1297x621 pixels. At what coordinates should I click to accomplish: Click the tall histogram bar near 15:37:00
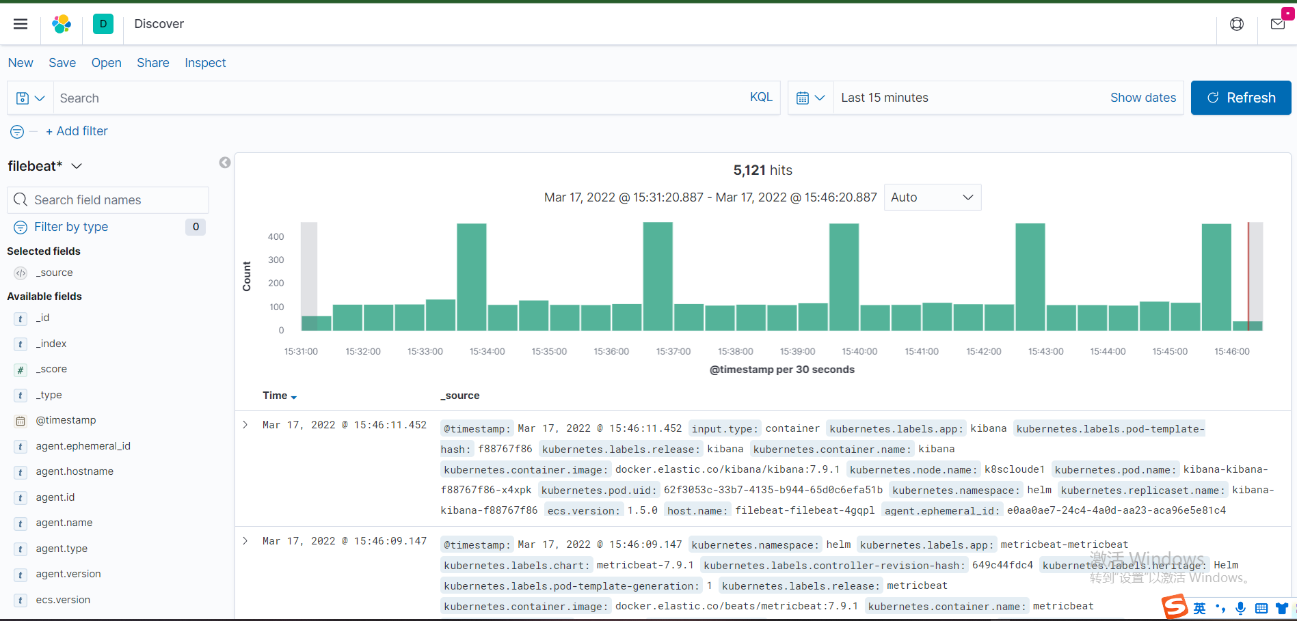coord(658,277)
